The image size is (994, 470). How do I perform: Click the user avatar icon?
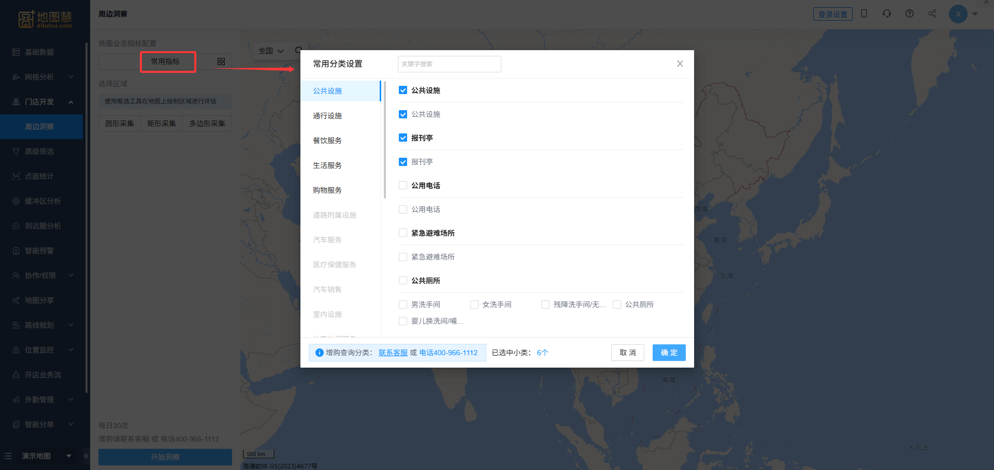[958, 14]
